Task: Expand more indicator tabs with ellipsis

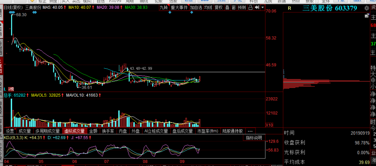Action: pyautogui.click(x=250, y=131)
